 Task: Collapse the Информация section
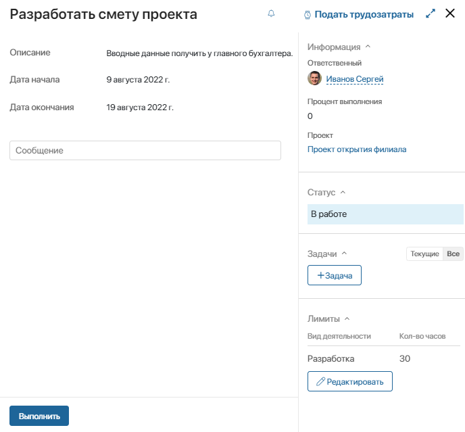pos(368,47)
